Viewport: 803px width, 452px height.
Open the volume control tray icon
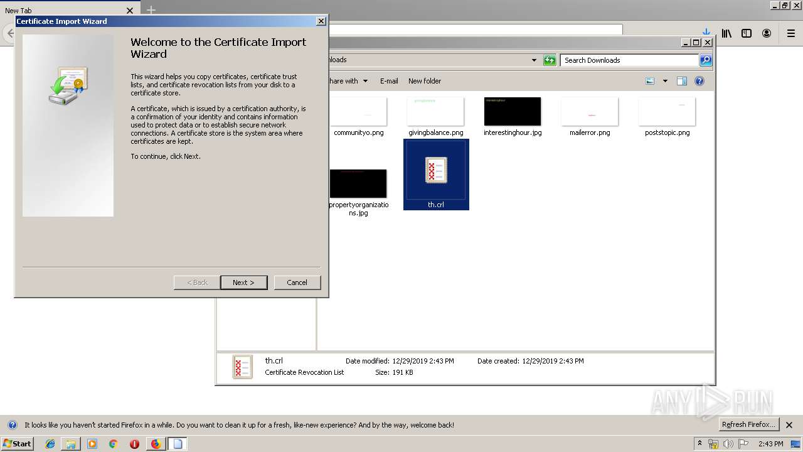pyautogui.click(x=728, y=444)
